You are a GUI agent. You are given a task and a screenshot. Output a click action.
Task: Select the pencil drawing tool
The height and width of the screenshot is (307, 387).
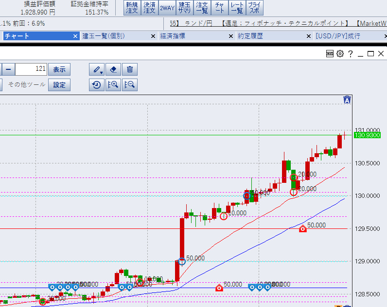pyautogui.click(x=97, y=69)
